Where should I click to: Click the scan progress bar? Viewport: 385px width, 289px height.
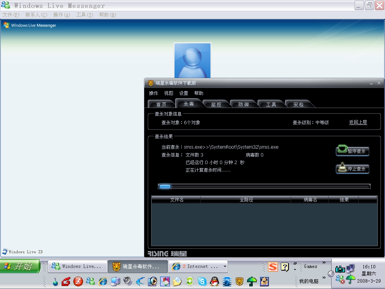[x=264, y=187]
